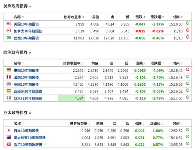Click the Canada flag icon
Image resolution: width=195 pixels, height=150 pixels.
pos(9,31)
